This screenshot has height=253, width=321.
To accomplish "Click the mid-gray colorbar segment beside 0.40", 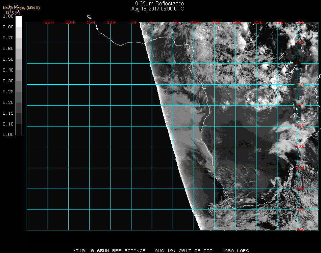I will pyautogui.click(x=19, y=76).
